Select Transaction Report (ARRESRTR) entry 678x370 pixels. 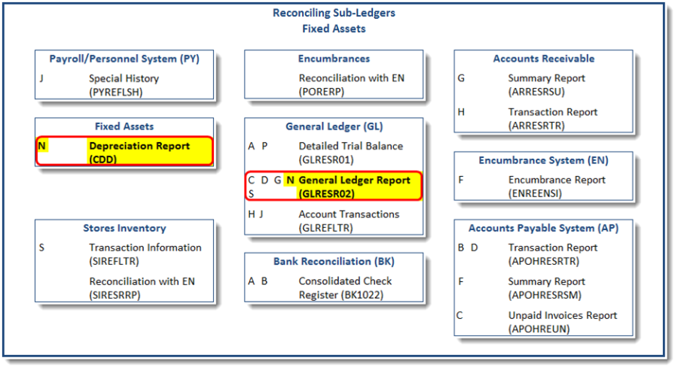pyautogui.click(x=552, y=119)
